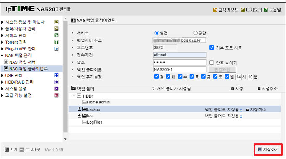The height and width of the screenshot is (159, 286).
Task: Click the Torrent 관리 sidebar icon
Action: (x=56, y=42)
